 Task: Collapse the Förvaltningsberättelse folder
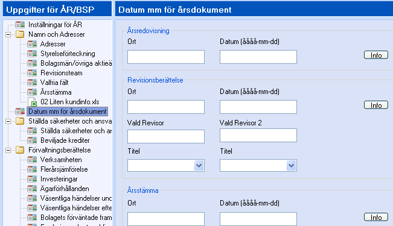click(x=8, y=151)
